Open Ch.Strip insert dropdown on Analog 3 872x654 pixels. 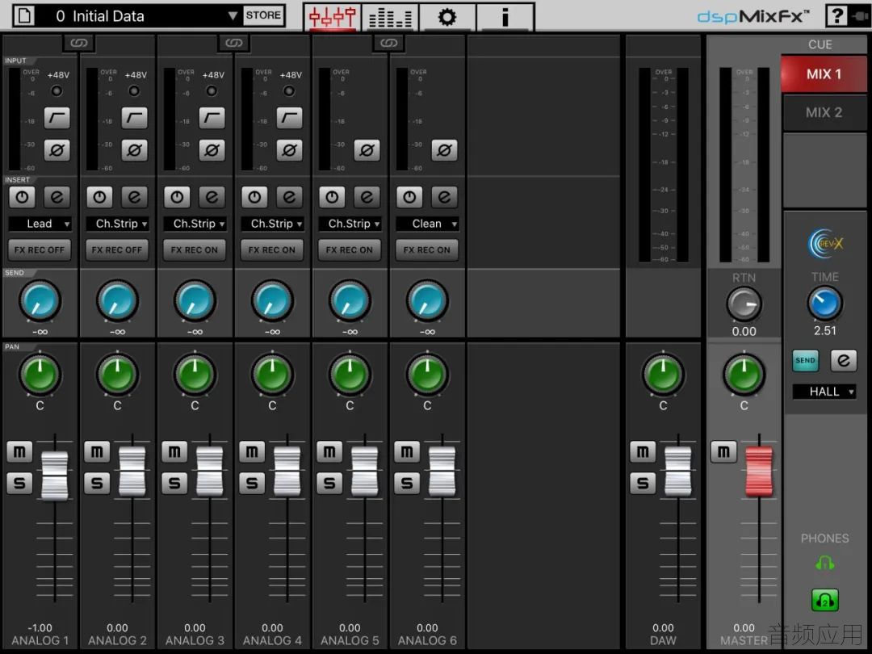point(195,224)
